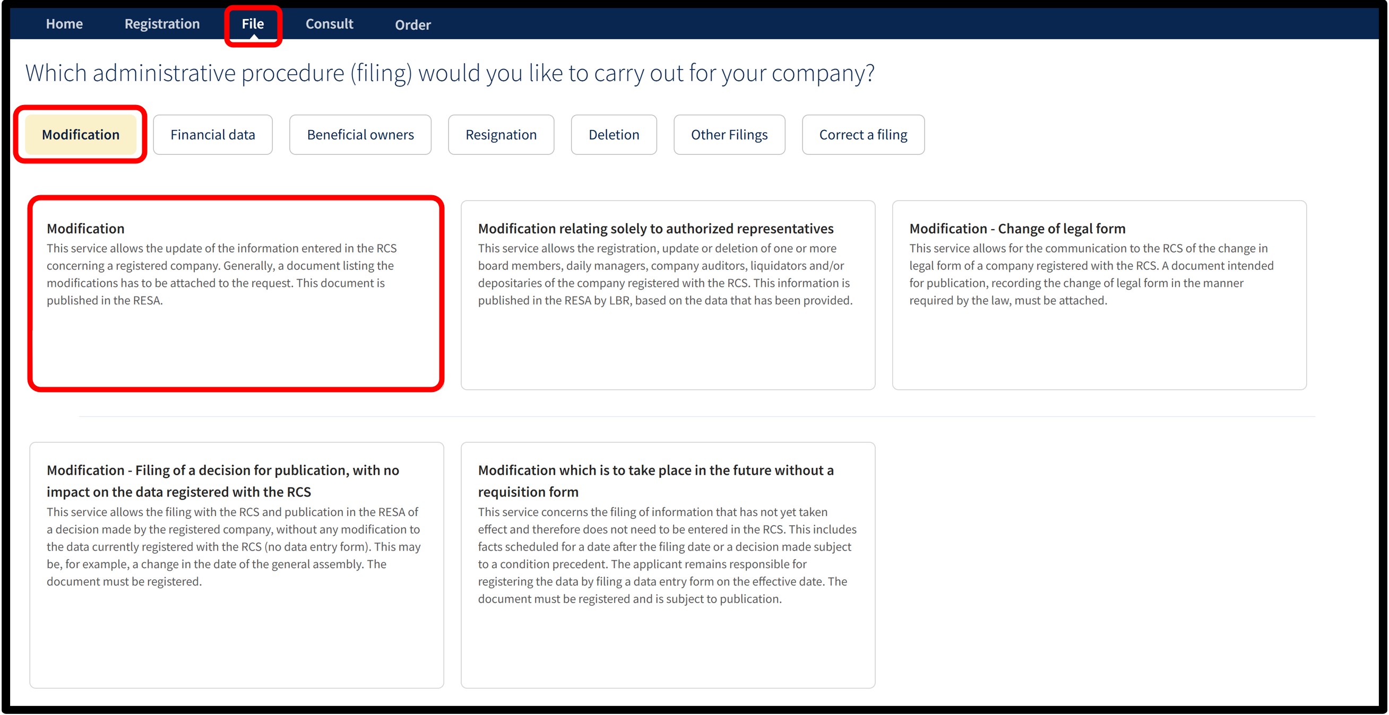This screenshot has width=1389, height=715.
Task: Click the Correct a filing tab
Action: [862, 135]
